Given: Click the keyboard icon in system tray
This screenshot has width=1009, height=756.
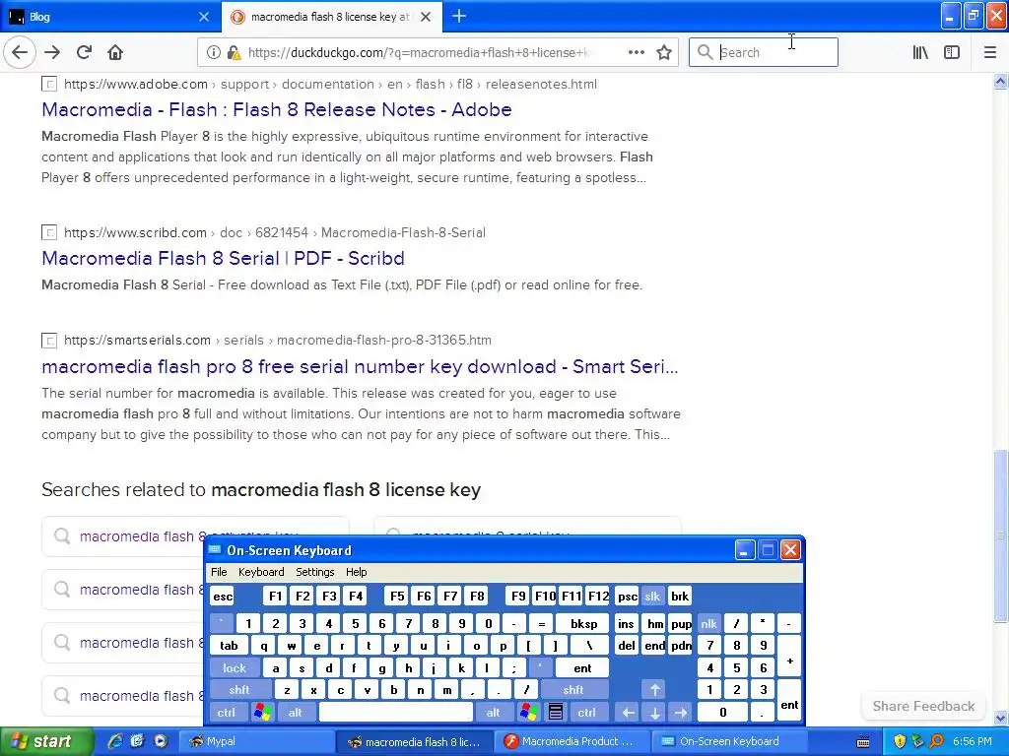Looking at the screenshot, I should 863,742.
